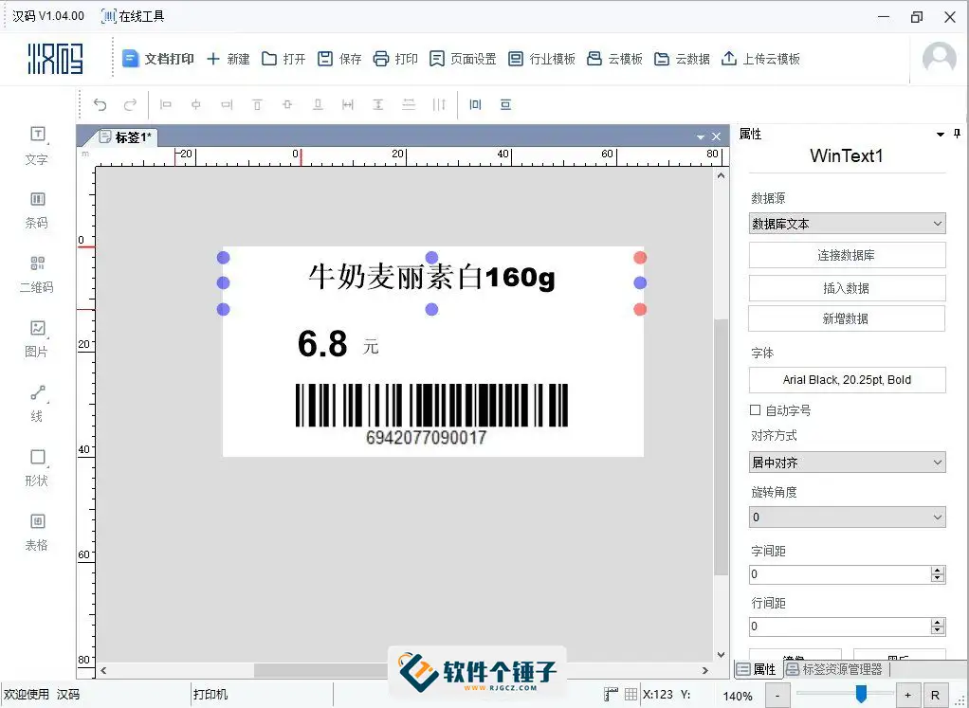Click the R reset zoom button
Screen dimensions: 969x708
(x=935, y=695)
